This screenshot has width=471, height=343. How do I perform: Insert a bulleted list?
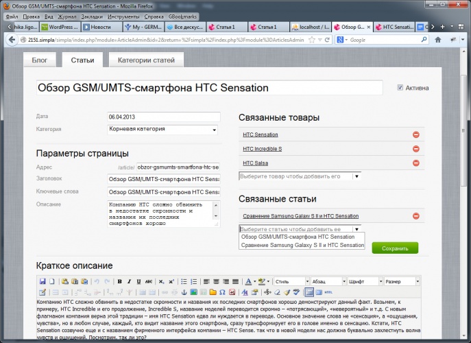[x=184, y=282]
